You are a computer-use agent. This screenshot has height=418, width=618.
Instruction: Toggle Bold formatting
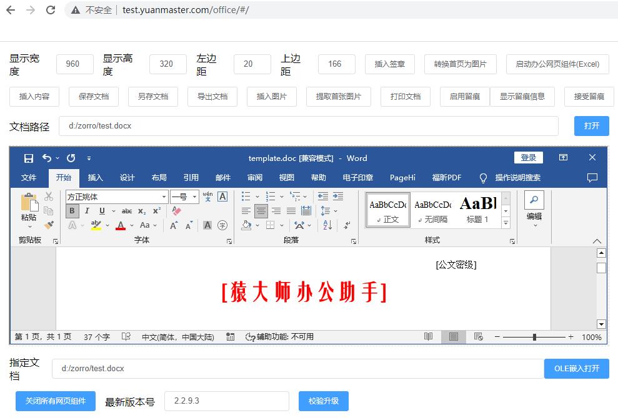72,211
